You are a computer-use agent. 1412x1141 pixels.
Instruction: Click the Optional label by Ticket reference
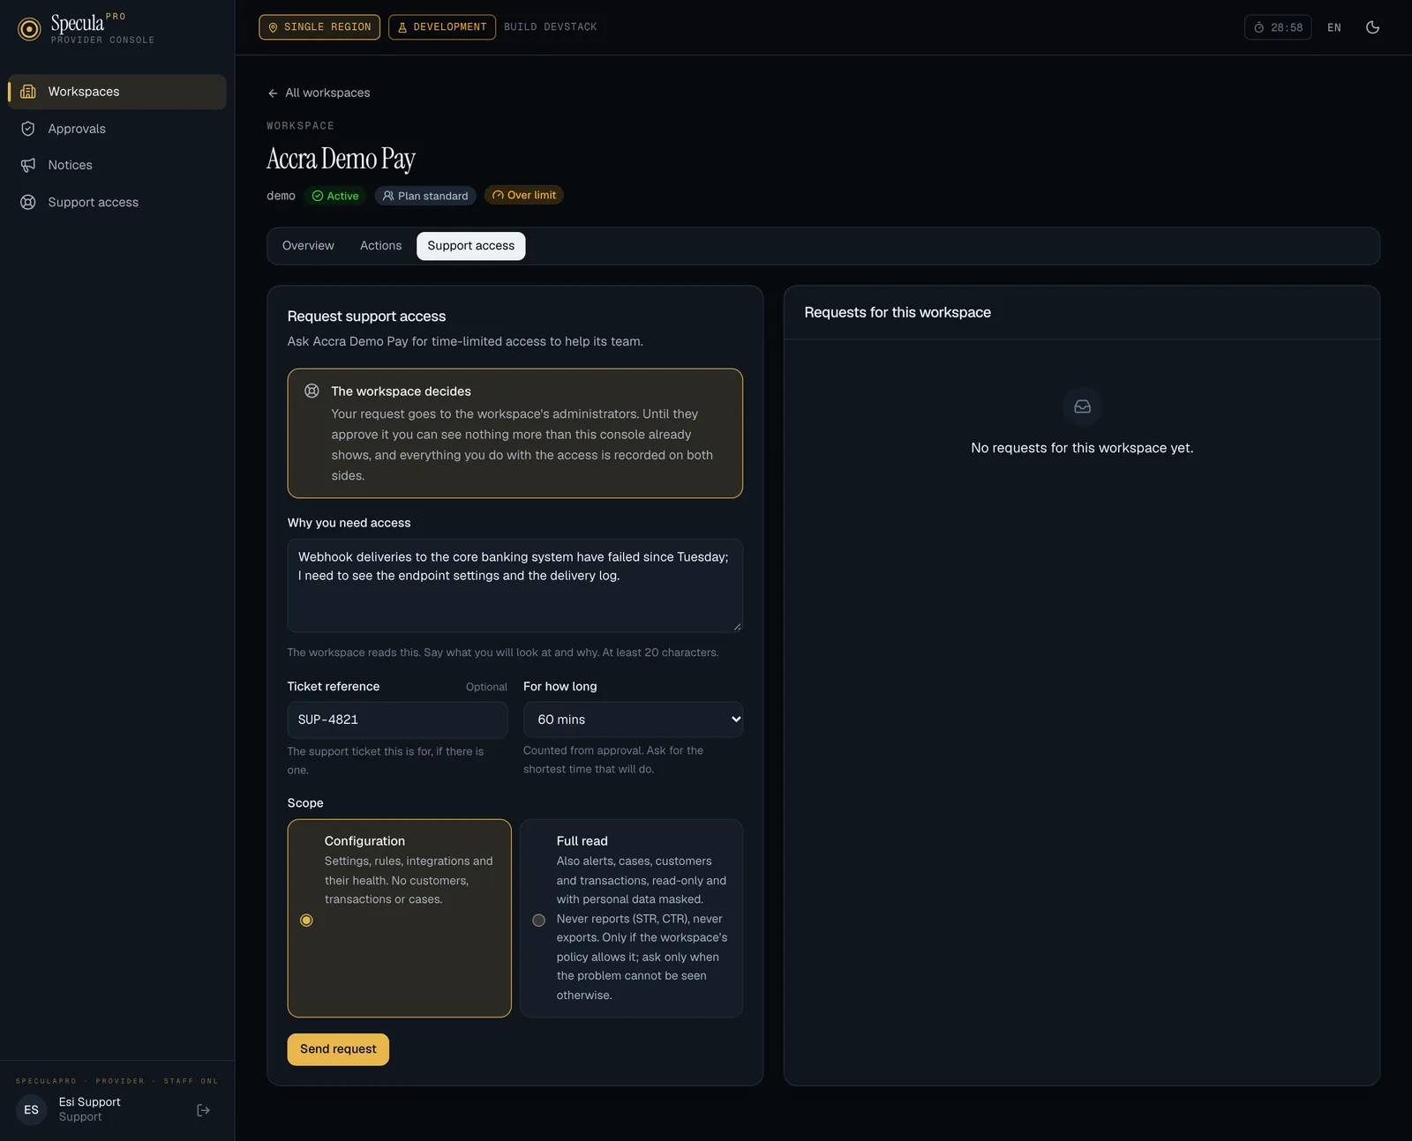click(486, 687)
